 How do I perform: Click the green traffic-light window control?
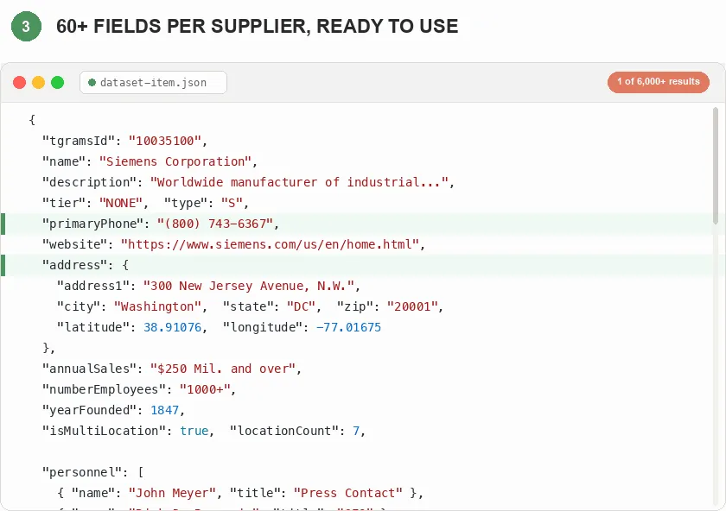click(57, 82)
